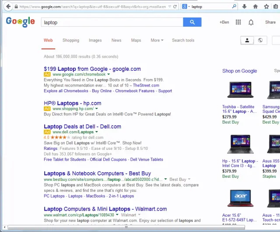280x232 pixels.
Task: Open Laptops & Notebook Computers Best Buy result
Action: click(97, 173)
